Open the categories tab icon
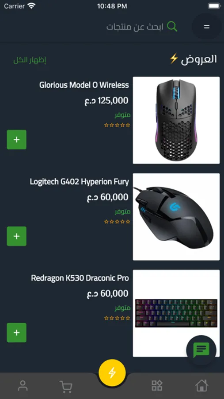 tap(157, 386)
